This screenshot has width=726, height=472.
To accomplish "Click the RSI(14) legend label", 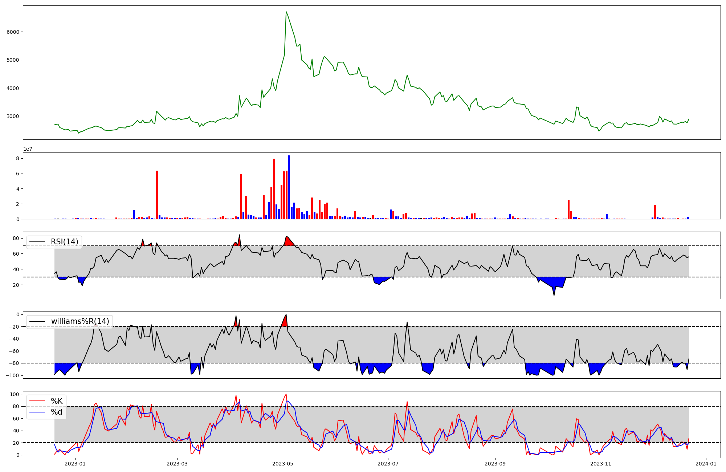I will tap(64, 242).
